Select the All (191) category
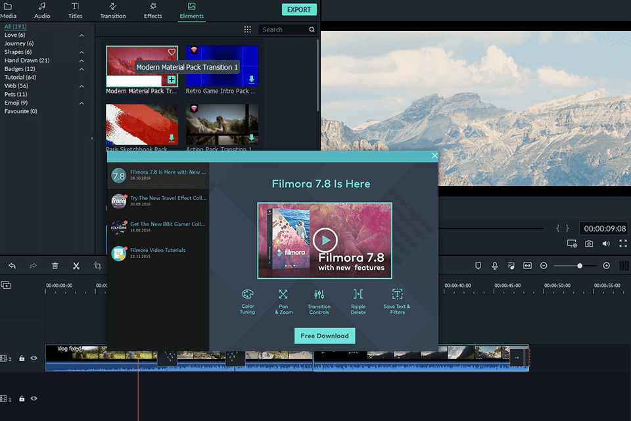Screen dimensions: 631x421 pos(15,26)
